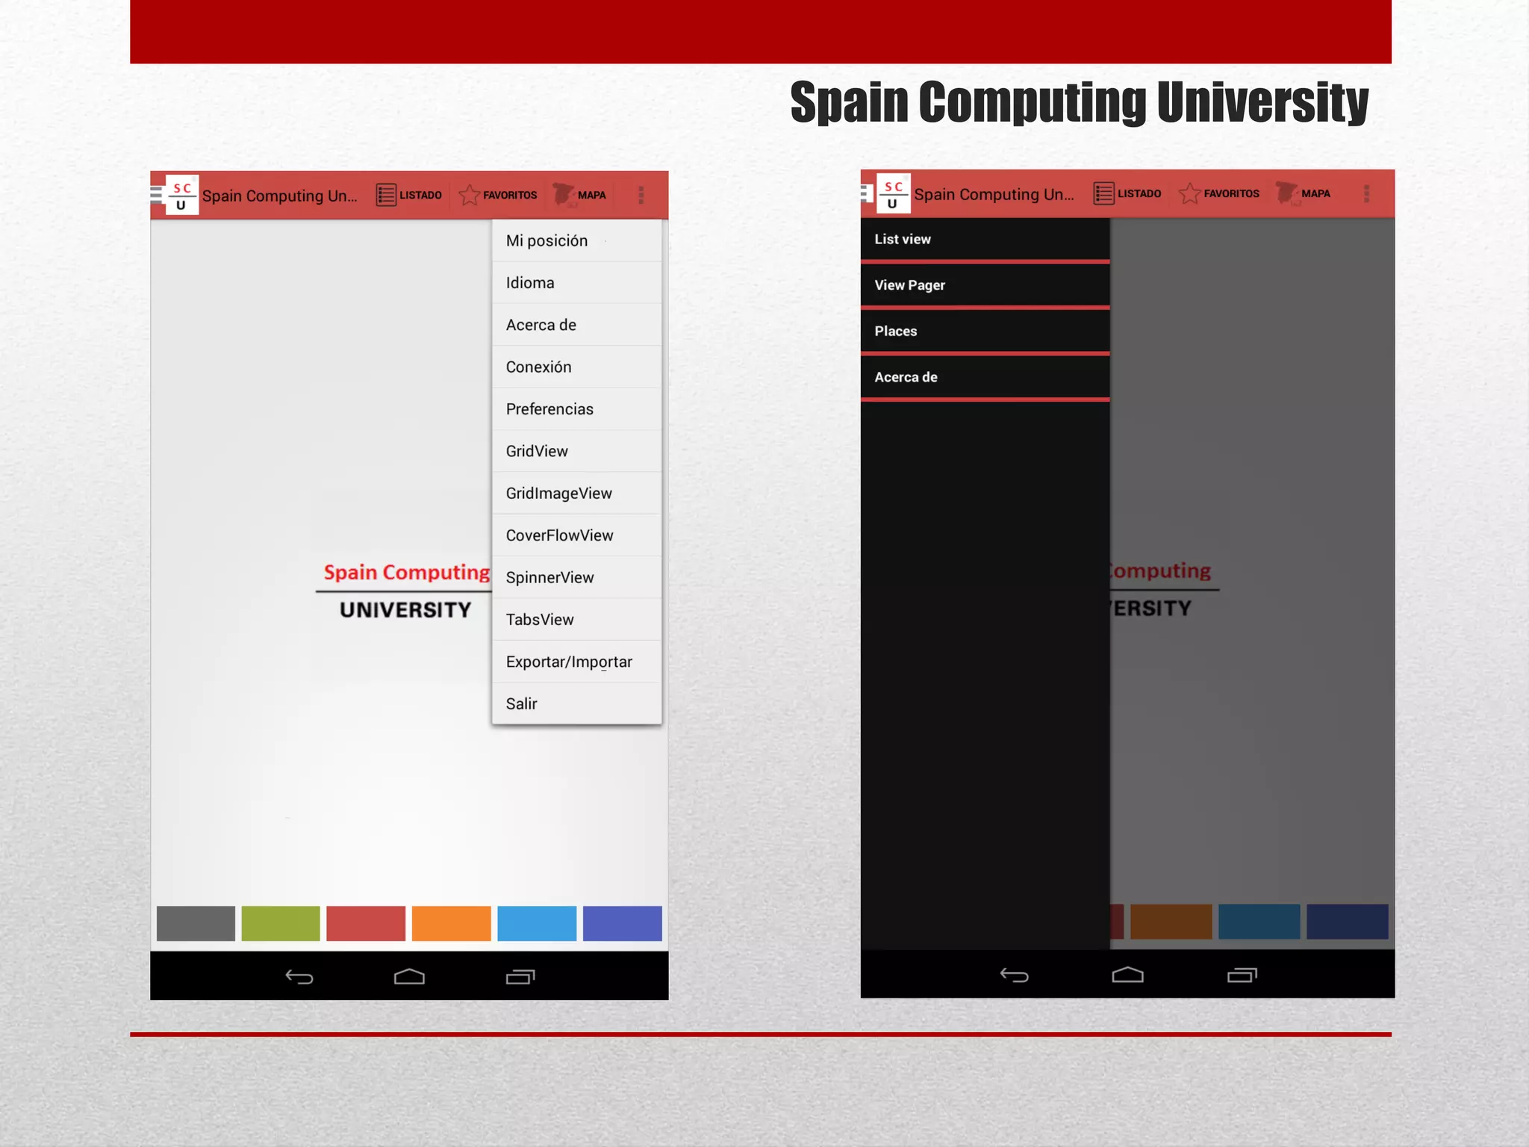The height and width of the screenshot is (1147, 1529).
Task: Select CoverFlowView menu entry
Action: pyautogui.click(x=576, y=535)
